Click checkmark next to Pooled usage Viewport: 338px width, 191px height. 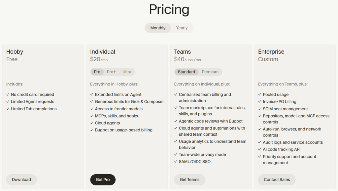click(x=259, y=95)
